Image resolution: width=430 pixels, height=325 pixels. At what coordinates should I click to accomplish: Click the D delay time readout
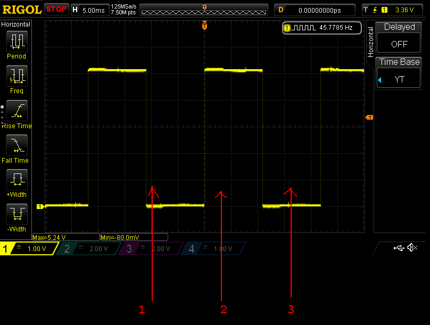315,10
